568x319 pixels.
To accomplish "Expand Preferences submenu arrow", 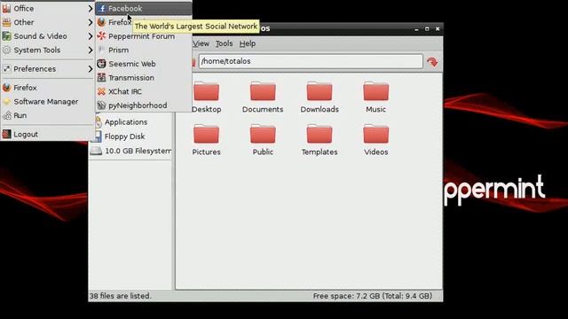I will 91,69.
